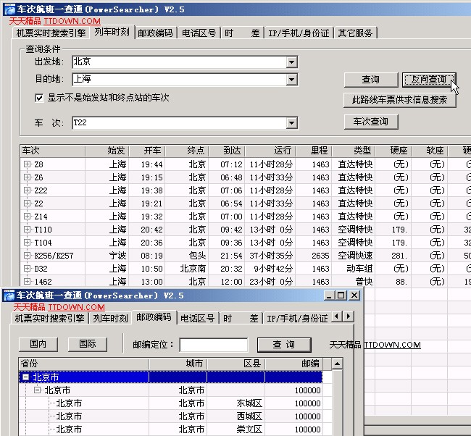Select the 崇文区 row in postal list

tap(170, 429)
